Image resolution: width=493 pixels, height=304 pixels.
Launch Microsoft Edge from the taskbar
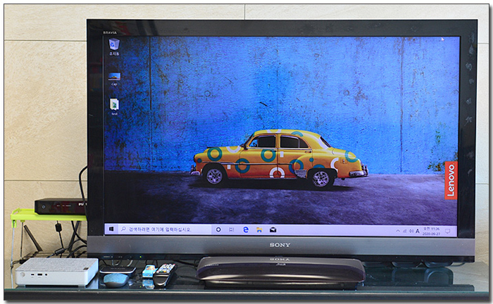(246, 230)
